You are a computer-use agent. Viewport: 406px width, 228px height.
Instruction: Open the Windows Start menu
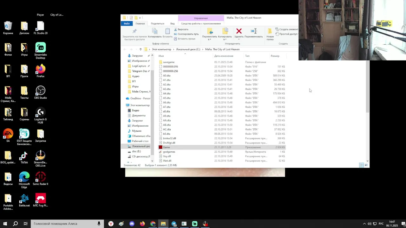pos(5,224)
